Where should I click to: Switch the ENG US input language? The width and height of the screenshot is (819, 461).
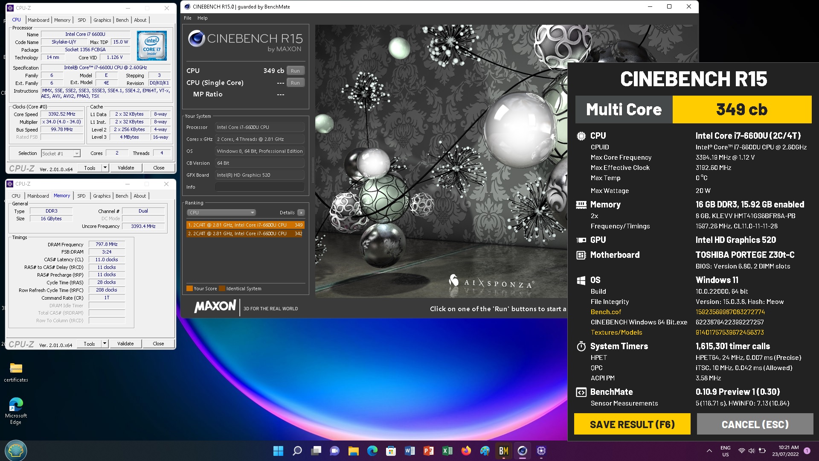click(x=725, y=451)
